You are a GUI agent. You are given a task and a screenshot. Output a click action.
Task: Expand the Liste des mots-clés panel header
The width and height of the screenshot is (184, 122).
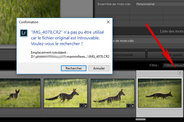click(x=148, y=31)
